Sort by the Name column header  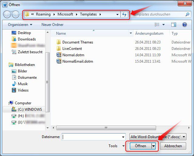90,33
